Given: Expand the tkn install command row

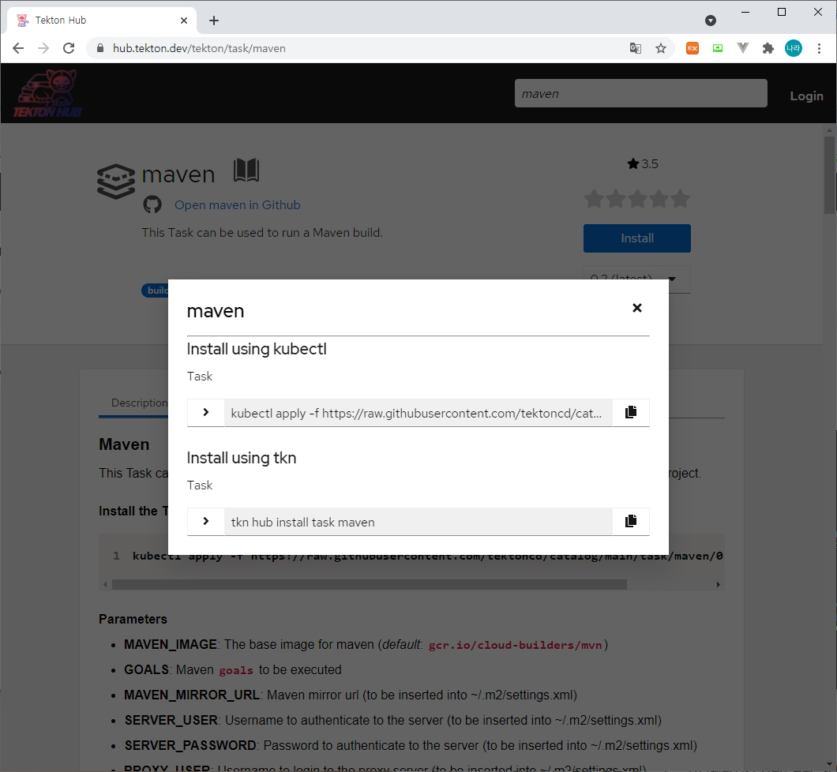Looking at the screenshot, I should pyautogui.click(x=206, y=521).
